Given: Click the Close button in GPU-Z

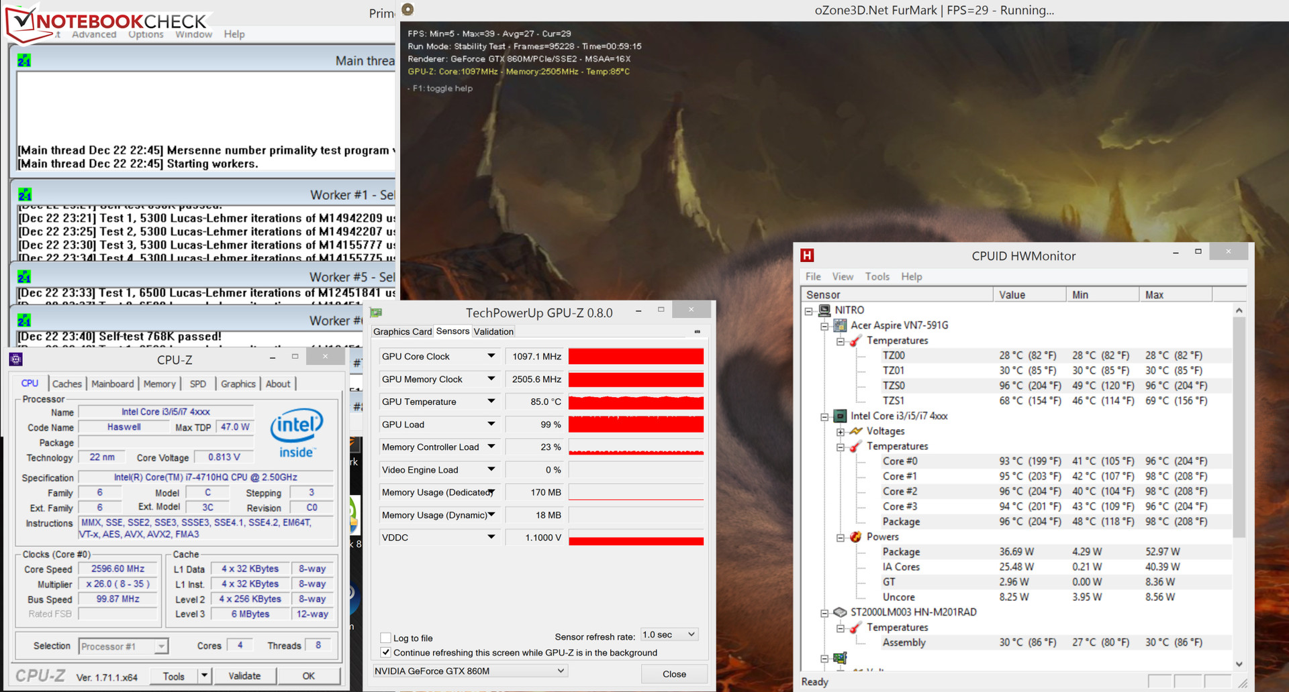Looking at the screenshot, I should [674, 674].
